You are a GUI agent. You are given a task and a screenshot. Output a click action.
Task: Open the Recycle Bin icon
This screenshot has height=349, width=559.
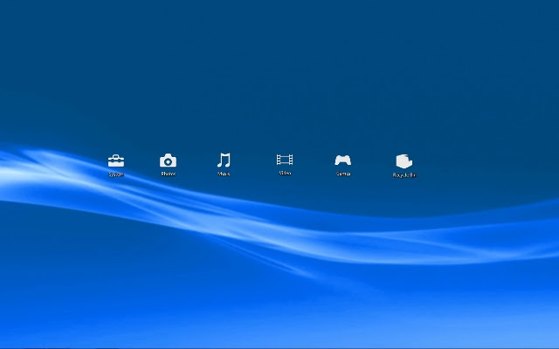click(x=404, y=161)
